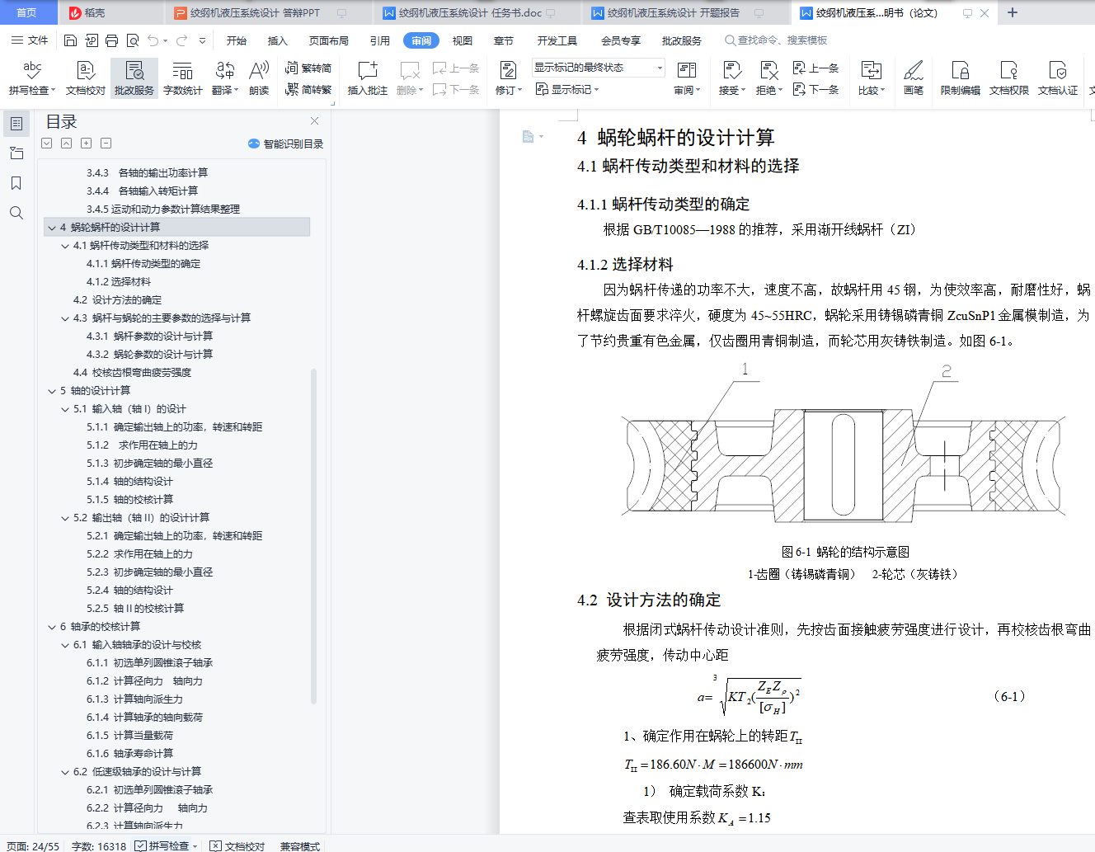This screenshot has height=852, width=1095.
Task: Collapse the 6.1 输入轴轴承的设计与校核 node
Action: [x=65, y=645]
